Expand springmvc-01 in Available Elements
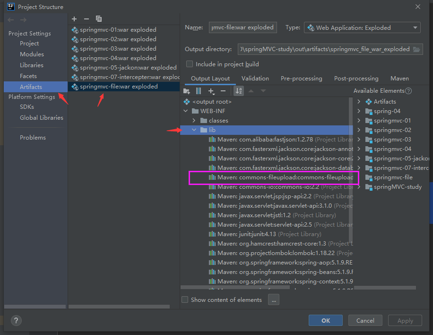Screen dimensions: 433x335 (x=359, y=121)
